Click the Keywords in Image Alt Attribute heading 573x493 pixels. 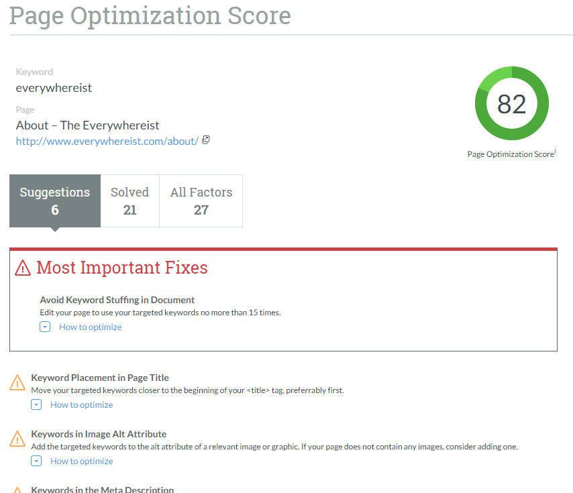(x=99, y=434)
